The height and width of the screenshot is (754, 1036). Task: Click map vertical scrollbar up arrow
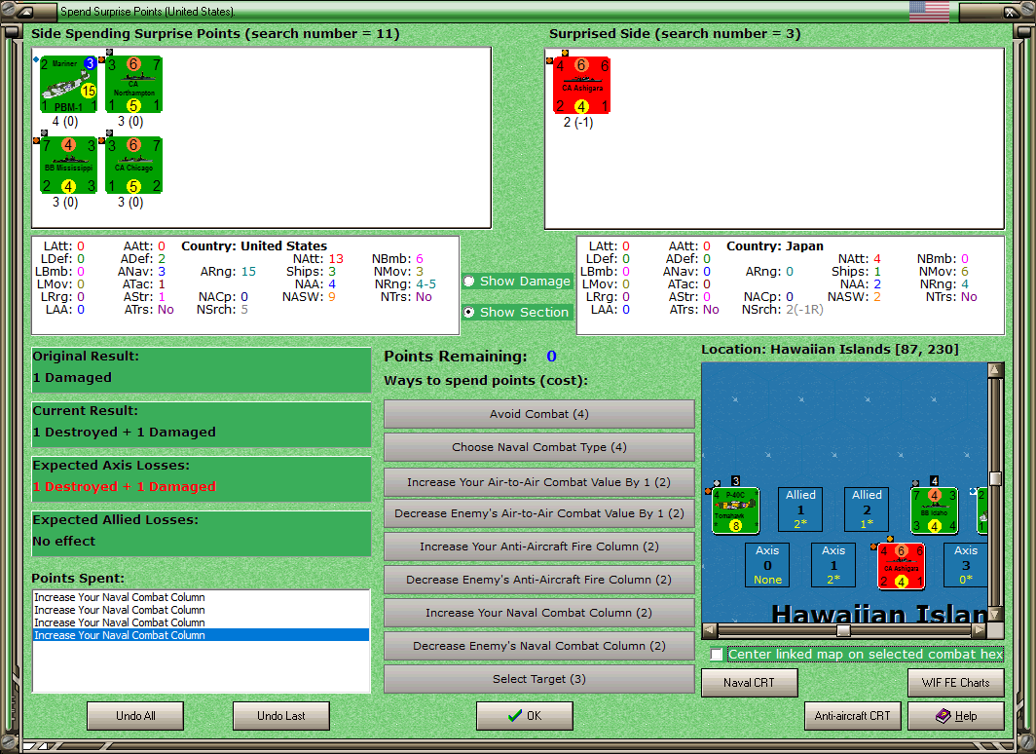click(x=996, y=370)
